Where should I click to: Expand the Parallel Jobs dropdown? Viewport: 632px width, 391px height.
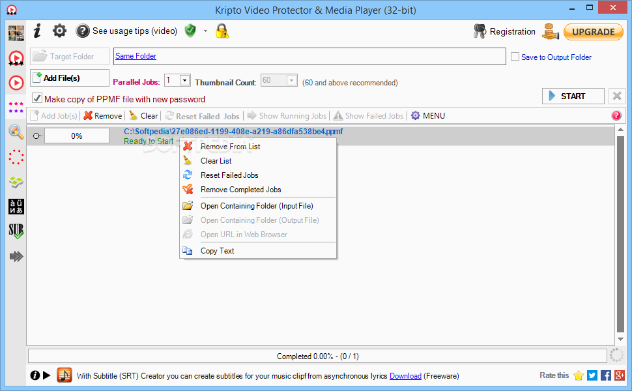[x=184, y=80]
